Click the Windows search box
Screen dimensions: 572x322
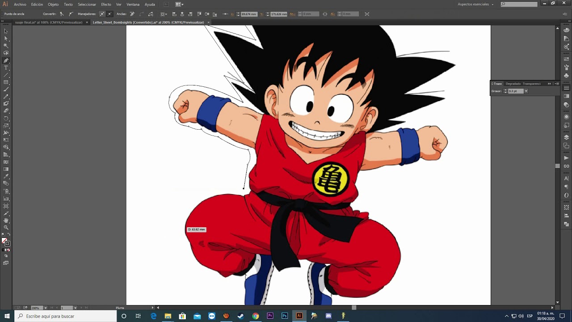(65, 316)
